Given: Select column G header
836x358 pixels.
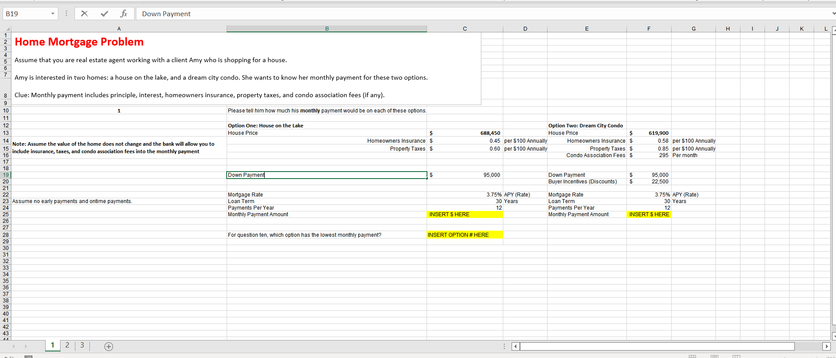Looking at the screenshot, I should tap(694, 29).
